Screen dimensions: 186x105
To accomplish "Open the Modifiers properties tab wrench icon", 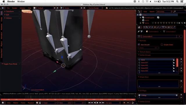I will 160,27.
